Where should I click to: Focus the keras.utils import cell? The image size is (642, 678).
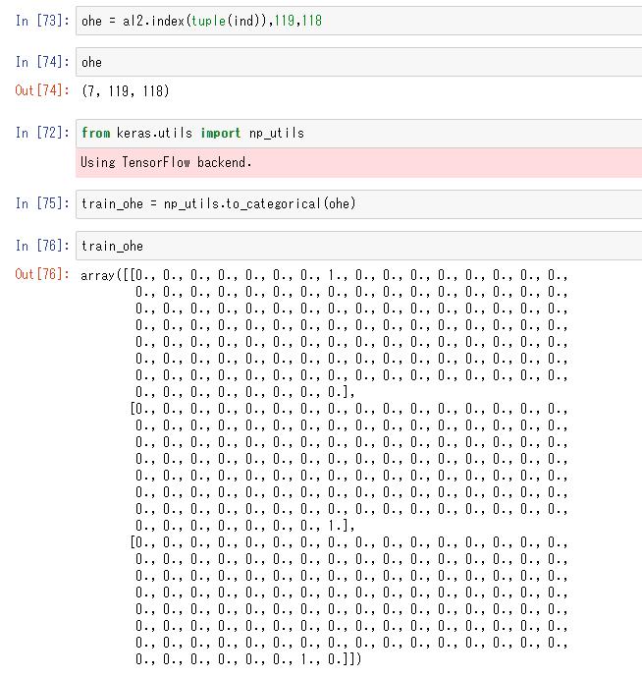(x=358, y=134)
